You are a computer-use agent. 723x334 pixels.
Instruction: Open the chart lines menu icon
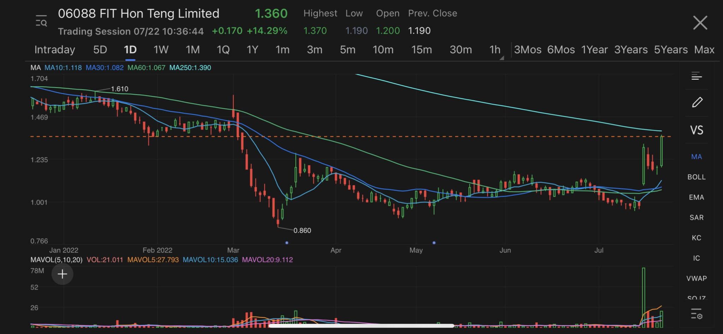click(697, 76)
